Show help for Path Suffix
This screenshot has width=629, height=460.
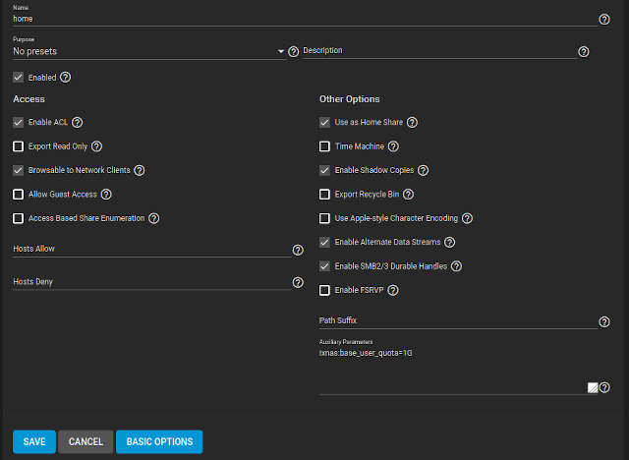click(x=604, y=322)
